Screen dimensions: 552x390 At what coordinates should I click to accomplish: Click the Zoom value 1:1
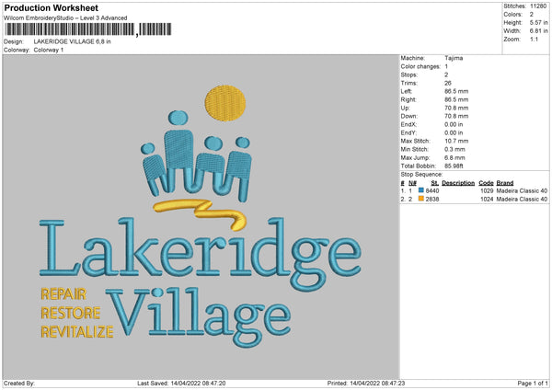534,39
